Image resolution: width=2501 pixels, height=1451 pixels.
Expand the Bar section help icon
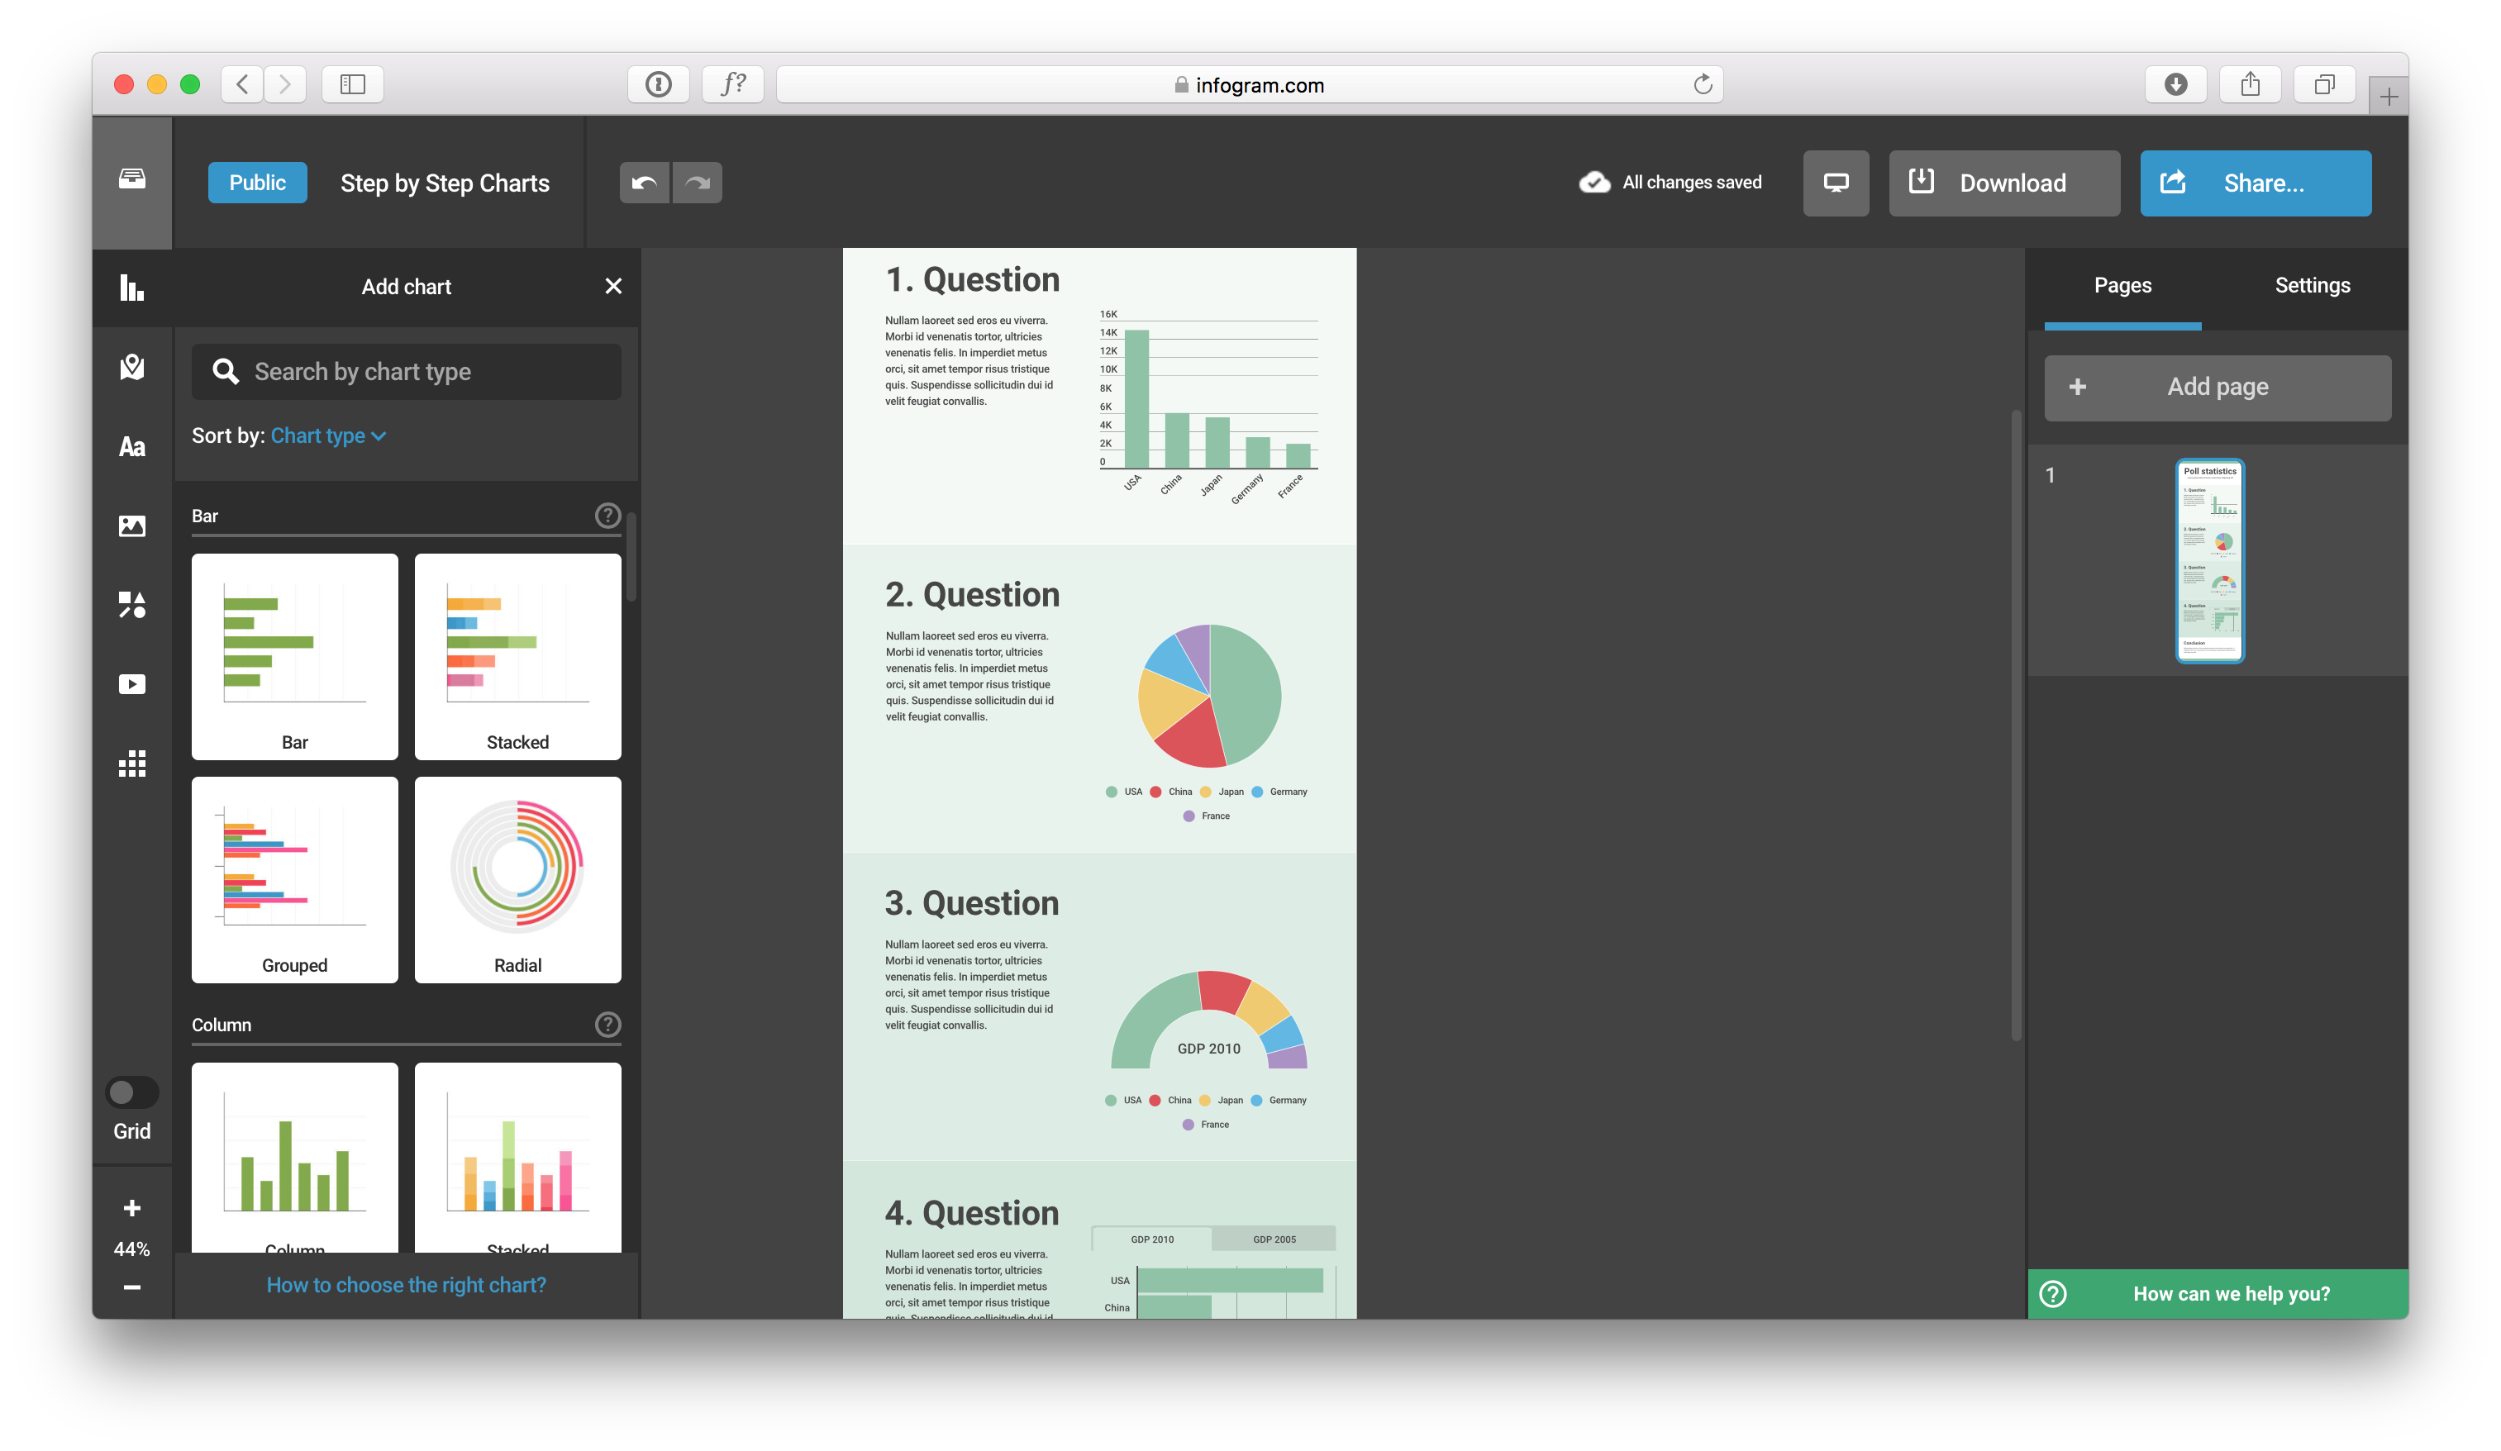click(607, 515)
